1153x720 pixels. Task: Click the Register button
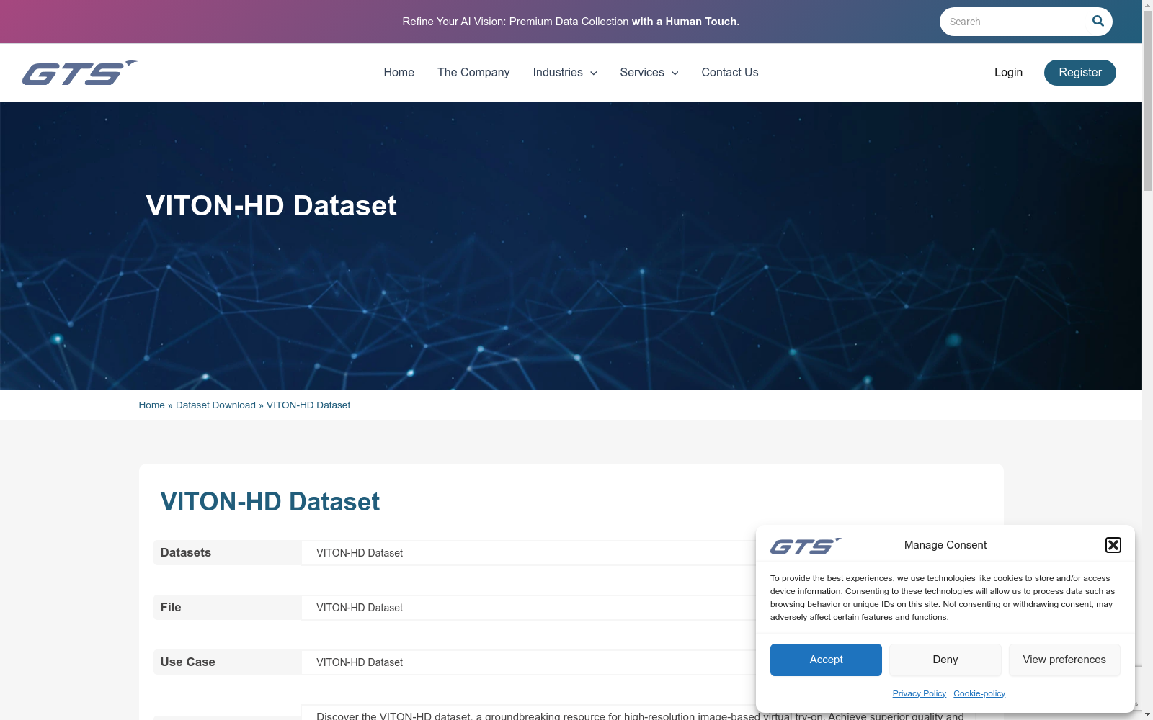pyautogui.click(x=1079, y=73)
